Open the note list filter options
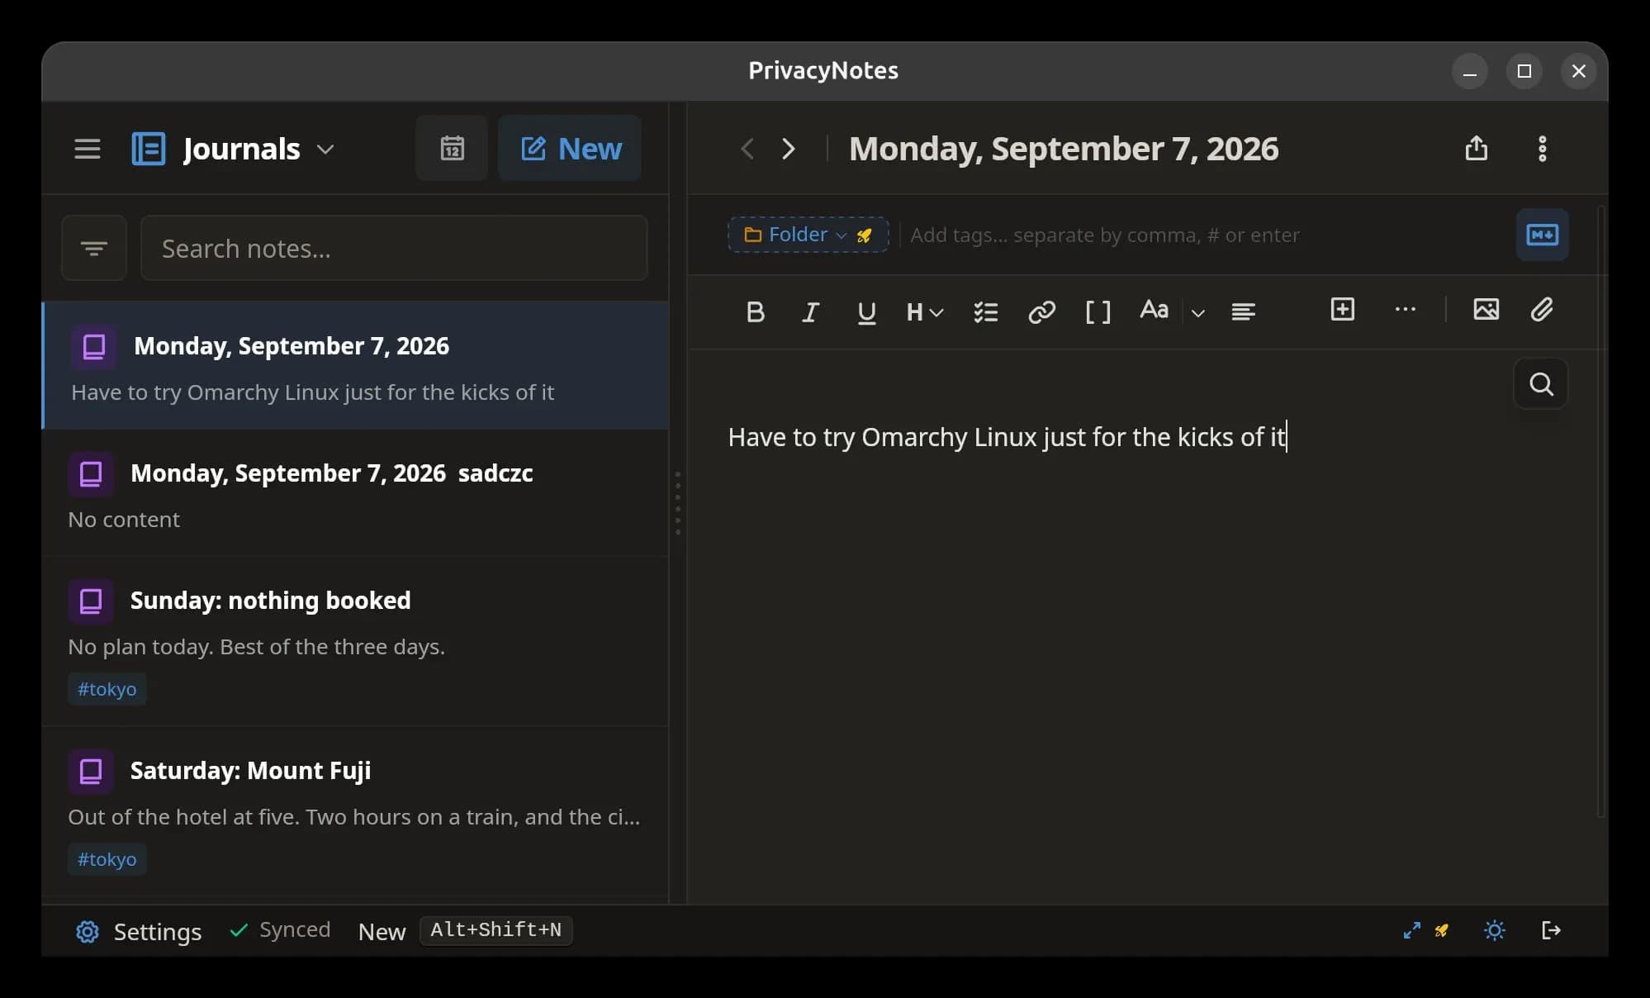The image size is (1650, 998). [x=94, y=248]
